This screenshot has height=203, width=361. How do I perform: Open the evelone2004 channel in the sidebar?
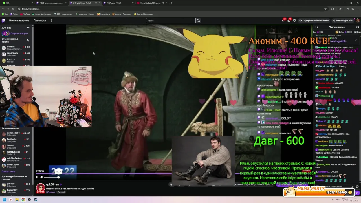[x=16, y=134]
